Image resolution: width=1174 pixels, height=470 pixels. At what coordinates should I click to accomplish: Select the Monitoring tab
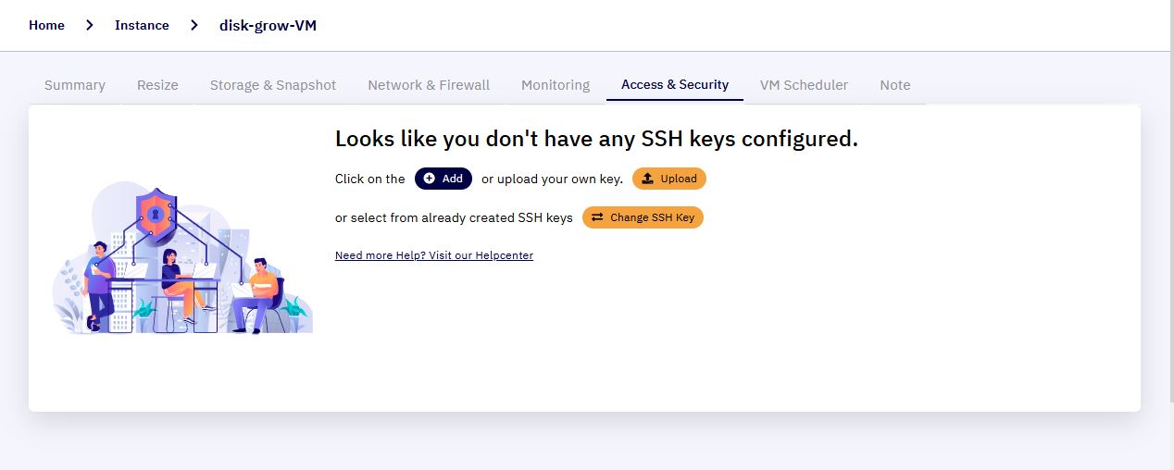[x=556, y=85]
